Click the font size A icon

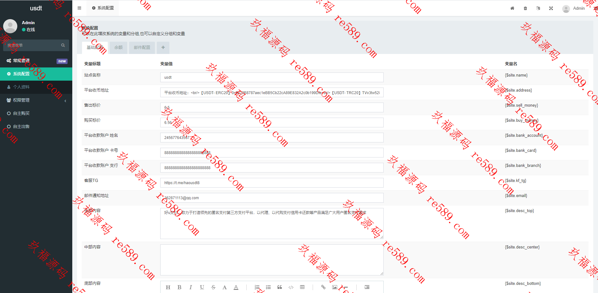(x=225, y=287)
